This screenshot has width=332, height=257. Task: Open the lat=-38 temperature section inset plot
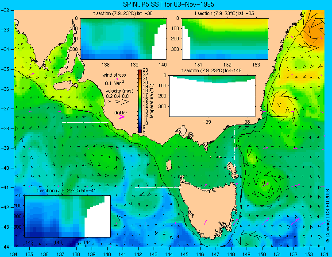tap(124, 39)
